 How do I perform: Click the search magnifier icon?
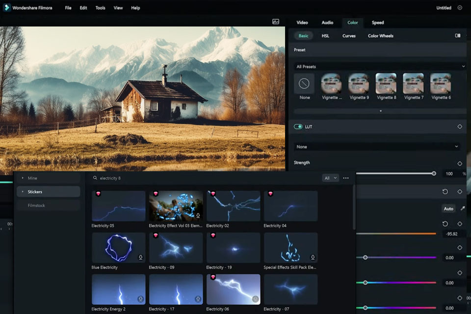click(95, 178)
